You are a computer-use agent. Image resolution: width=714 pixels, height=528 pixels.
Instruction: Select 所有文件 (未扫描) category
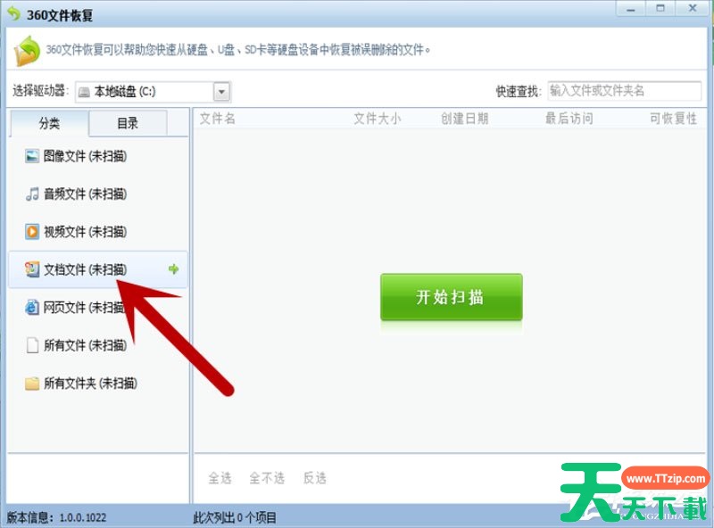click(98, 345)
